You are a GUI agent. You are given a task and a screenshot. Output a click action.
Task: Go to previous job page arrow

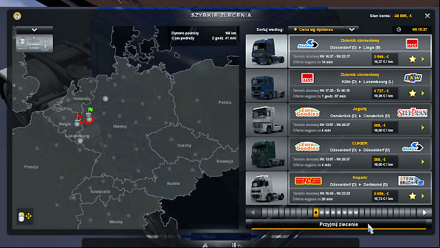tap(253, 212)
